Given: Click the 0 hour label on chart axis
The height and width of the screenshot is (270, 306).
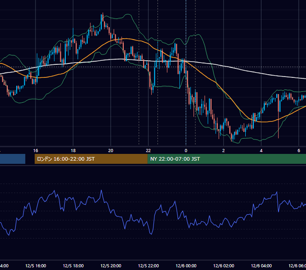Looking at the screenshot, I should pos(186,150).
